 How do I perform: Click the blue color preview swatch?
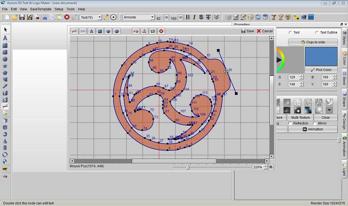pos(321,56)
